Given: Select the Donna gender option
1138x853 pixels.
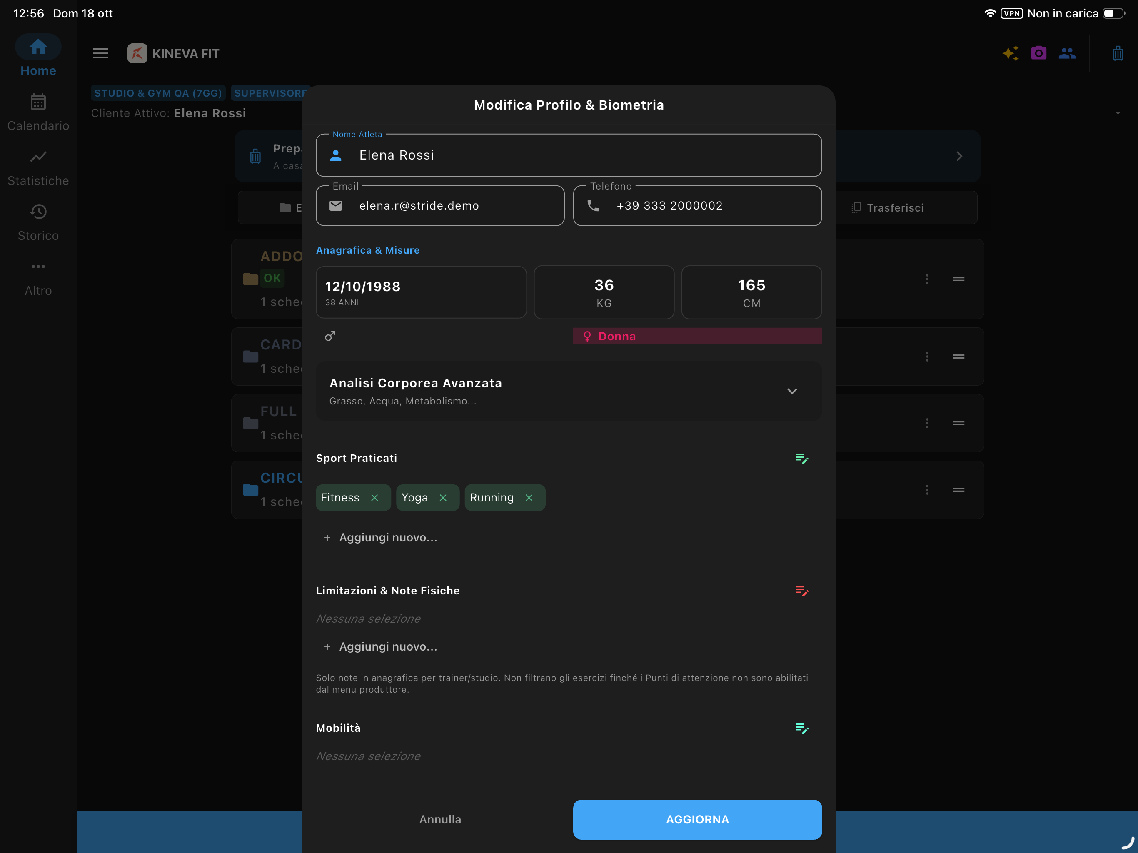Looking at the screenshot, I should pos(697,336).
